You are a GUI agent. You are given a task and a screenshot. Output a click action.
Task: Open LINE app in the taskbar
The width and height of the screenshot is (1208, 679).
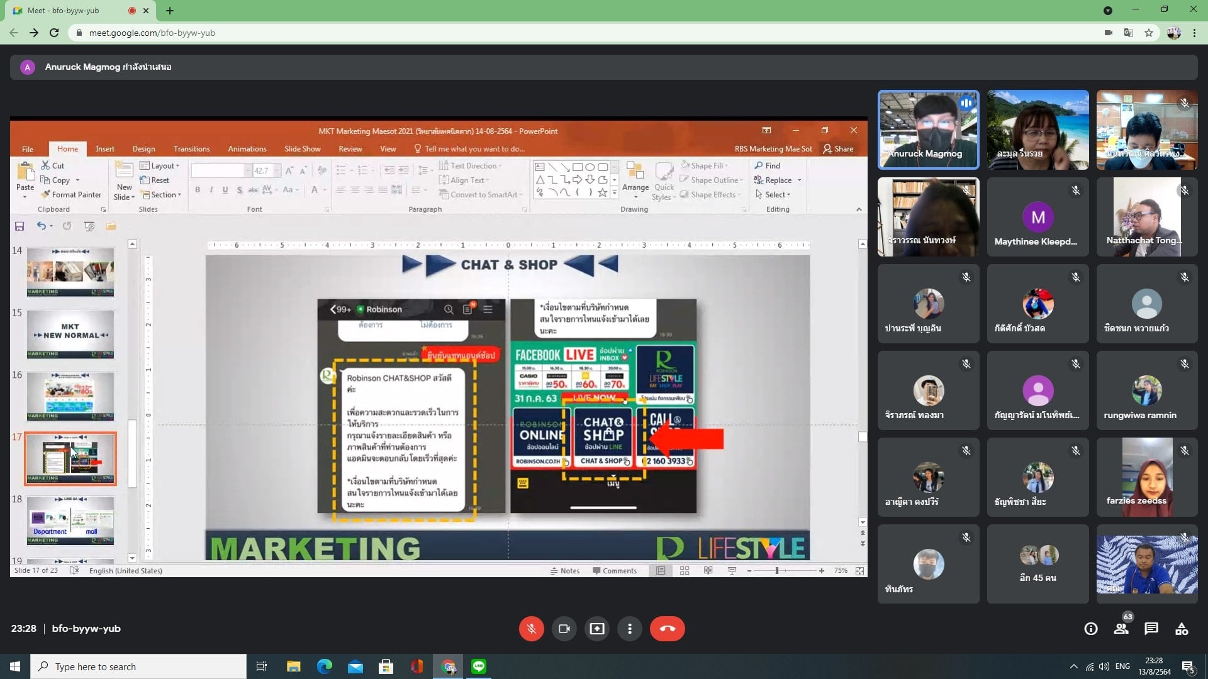pos(479,666)
